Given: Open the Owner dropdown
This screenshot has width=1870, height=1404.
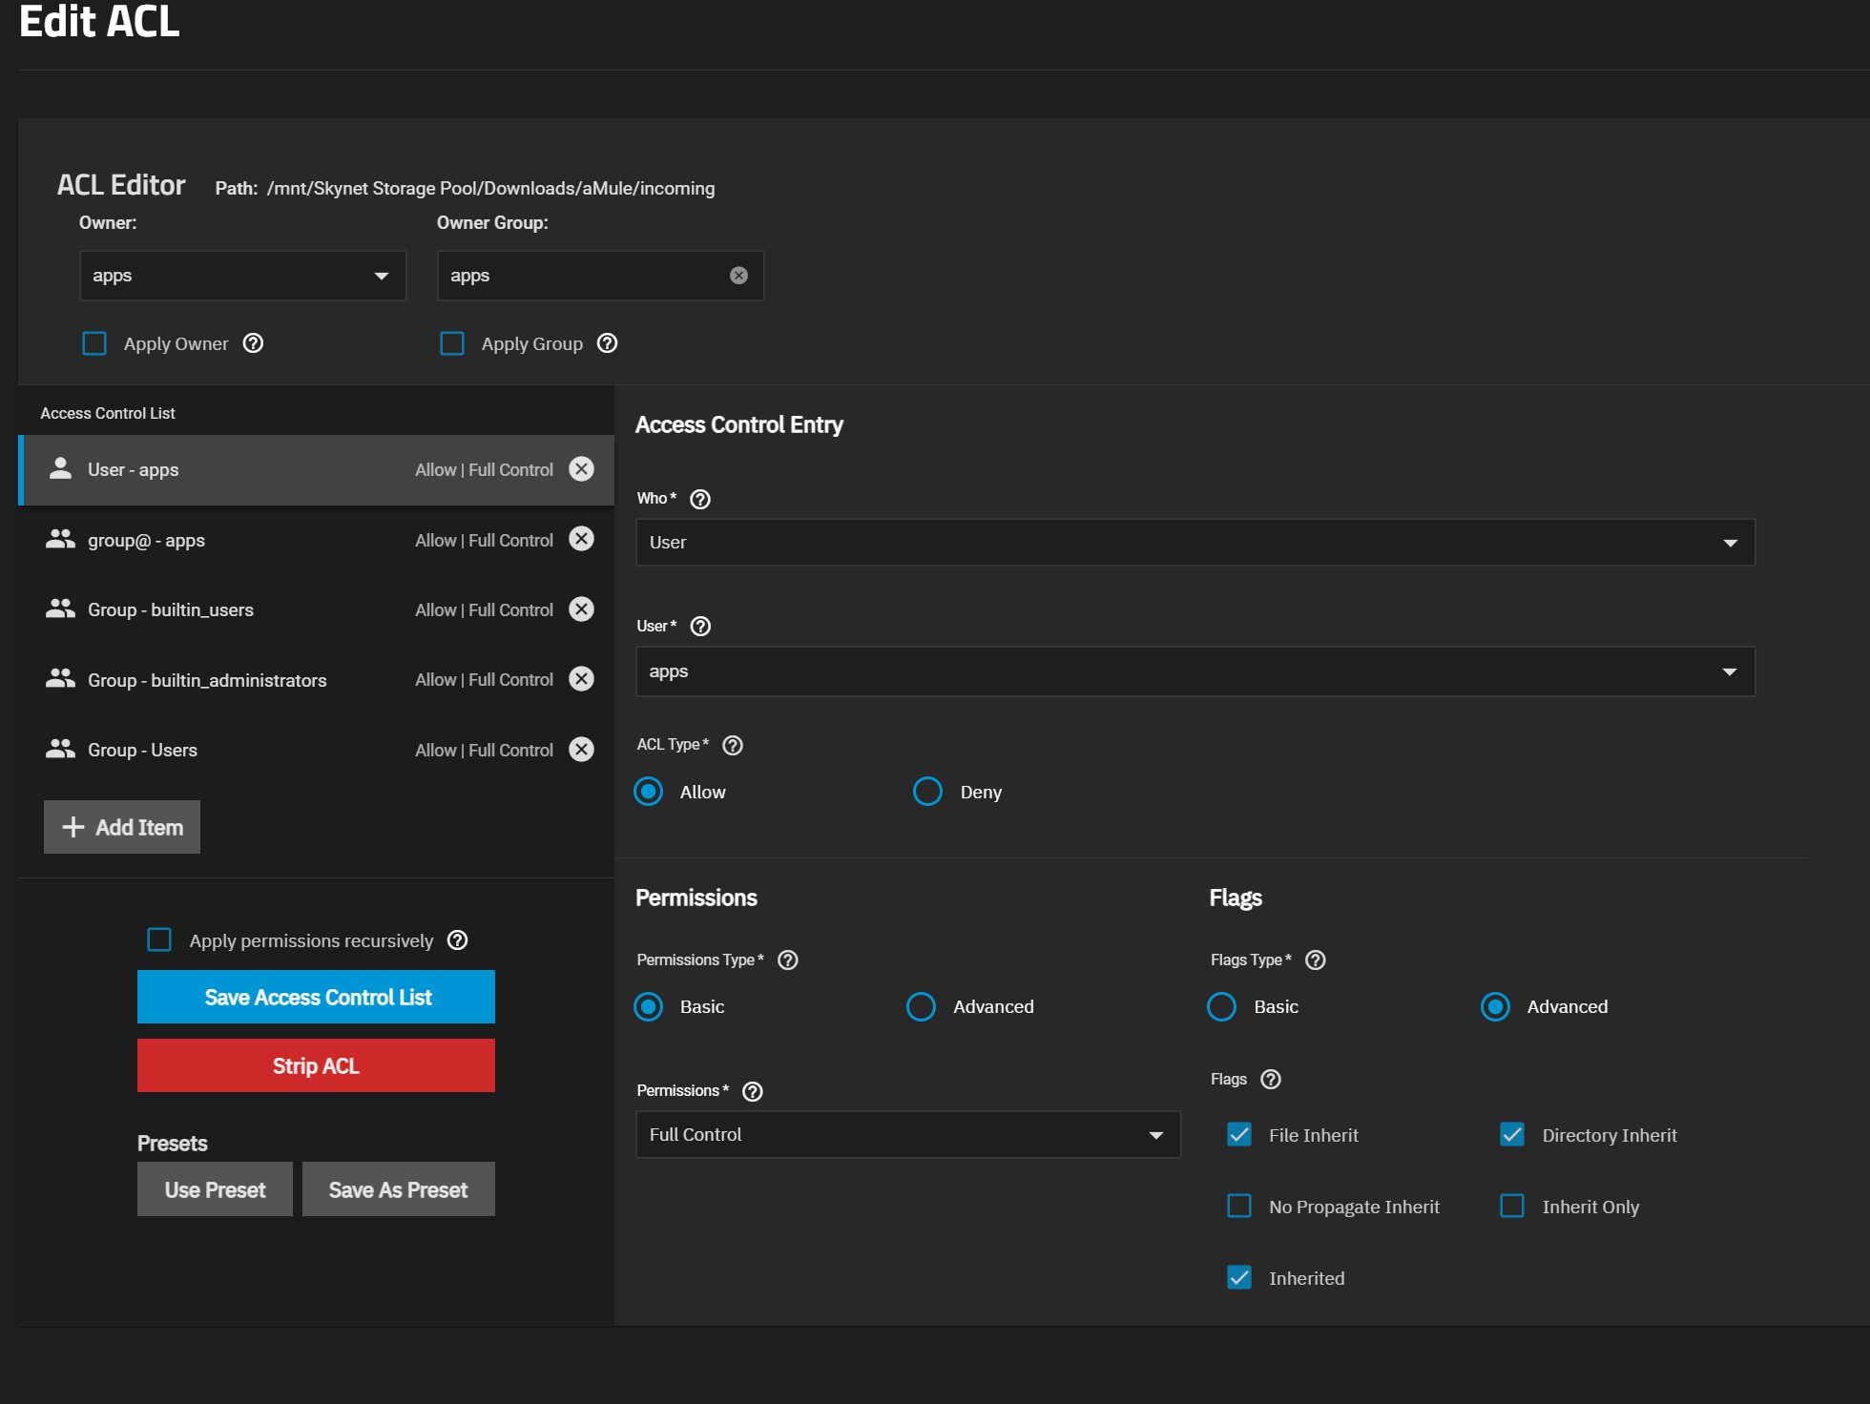Looking at the screenshot, I should pos(243,276).
